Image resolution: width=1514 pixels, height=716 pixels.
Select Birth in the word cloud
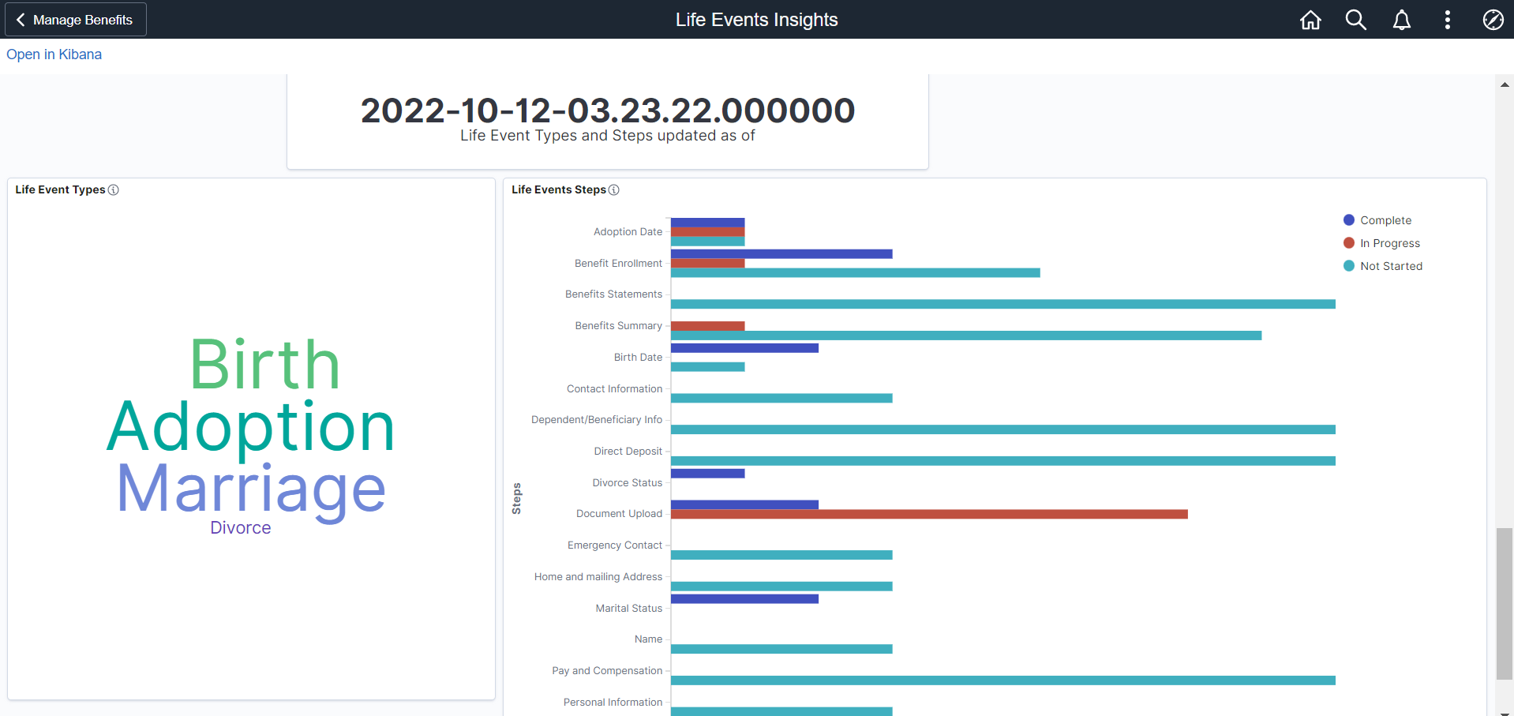pos(264,365)
